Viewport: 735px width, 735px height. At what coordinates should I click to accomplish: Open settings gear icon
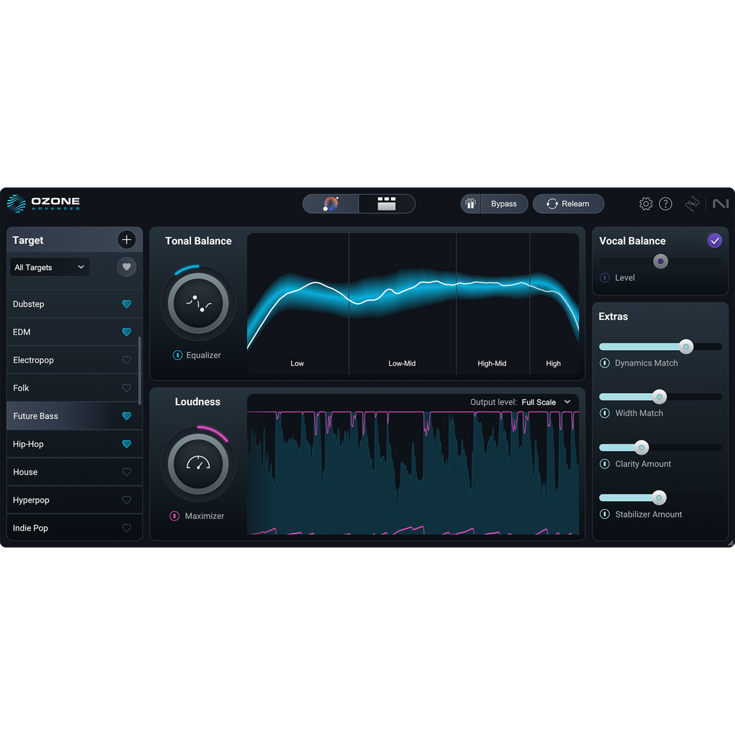tap(646, 204)
